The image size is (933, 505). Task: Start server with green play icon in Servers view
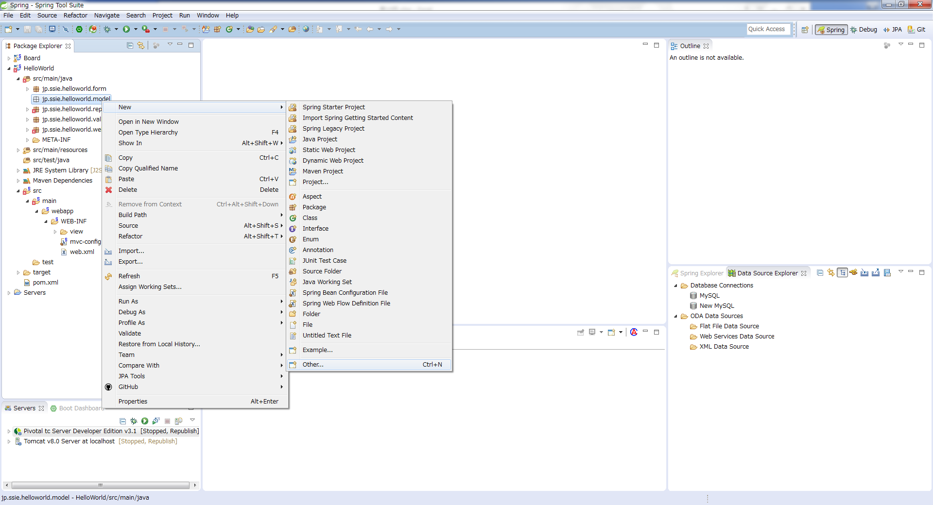point(145,421)
